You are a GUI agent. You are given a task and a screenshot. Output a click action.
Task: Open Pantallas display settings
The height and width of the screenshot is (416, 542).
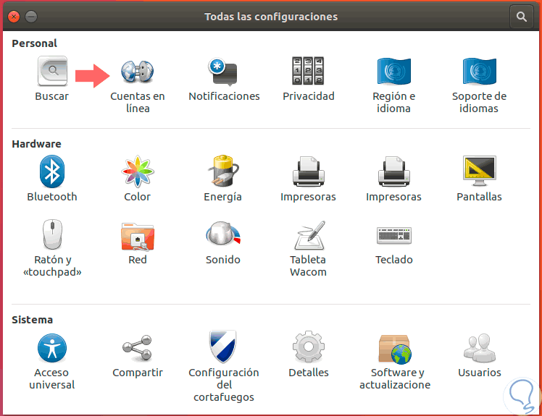coord(479,172)
